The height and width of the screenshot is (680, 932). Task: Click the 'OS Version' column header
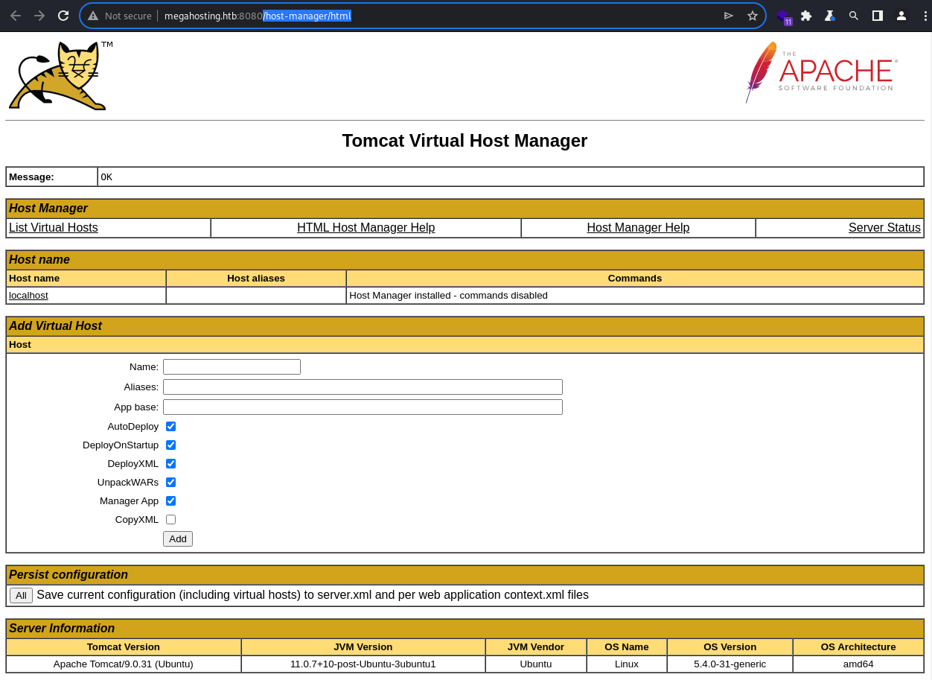coord(730,647)
